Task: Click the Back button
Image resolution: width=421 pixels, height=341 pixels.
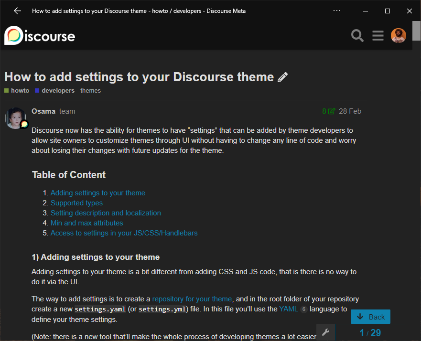Action: click(370, 317)
